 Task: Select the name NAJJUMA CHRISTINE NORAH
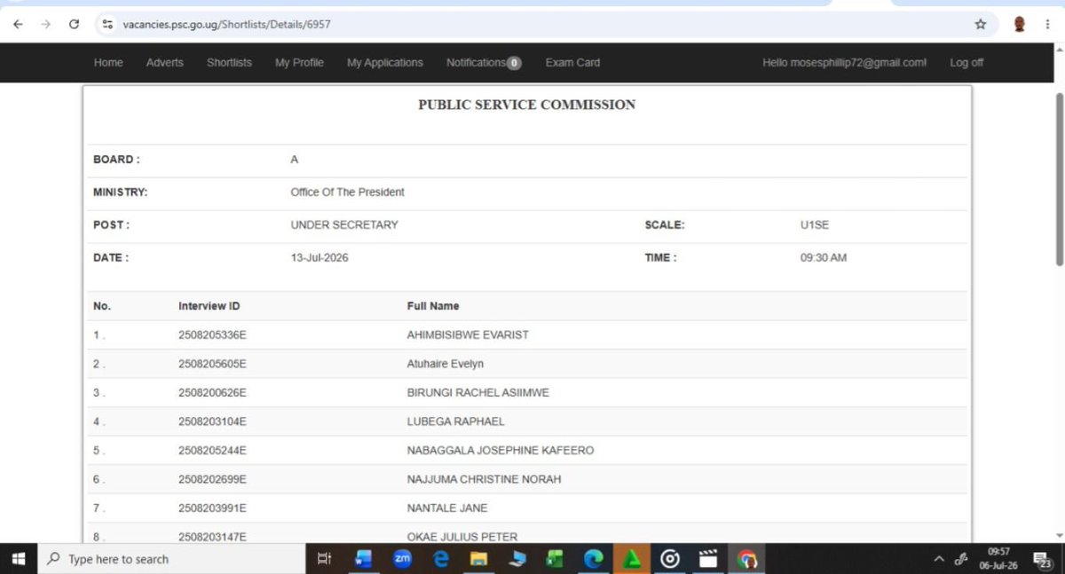[x=484, y=479]
